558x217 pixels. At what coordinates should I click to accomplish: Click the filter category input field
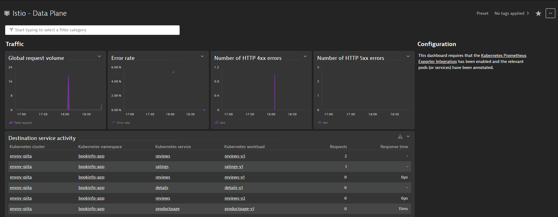tap(92, 30)
